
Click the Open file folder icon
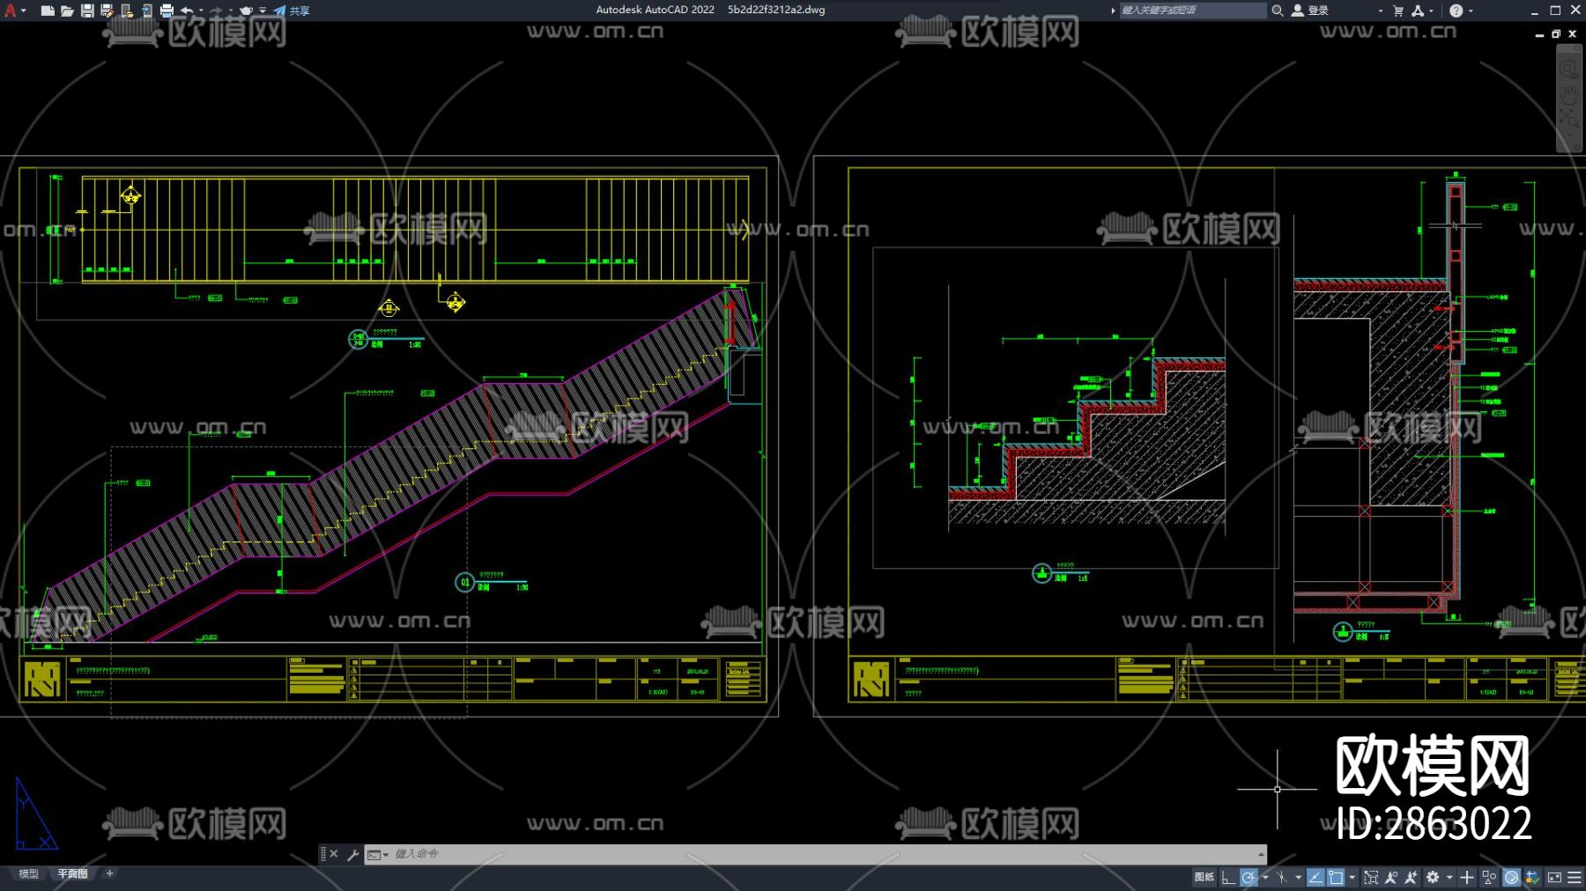pos(67,11)
